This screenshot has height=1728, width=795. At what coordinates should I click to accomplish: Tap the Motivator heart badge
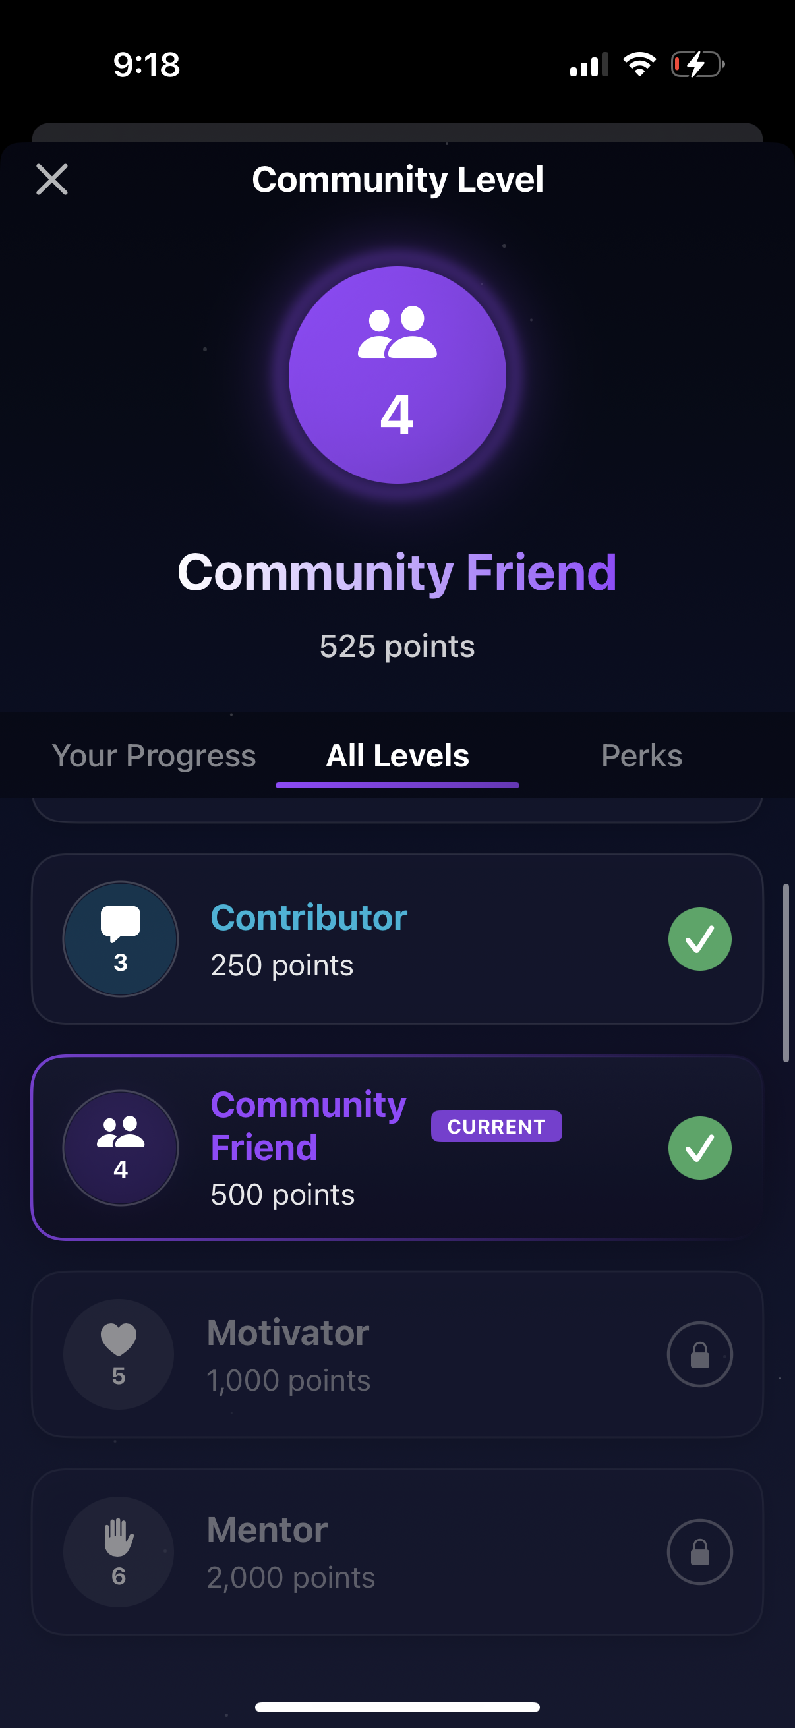tap(119, 1354)
